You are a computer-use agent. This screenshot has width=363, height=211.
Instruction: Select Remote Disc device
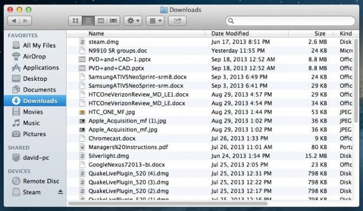[x=35, y=181]
